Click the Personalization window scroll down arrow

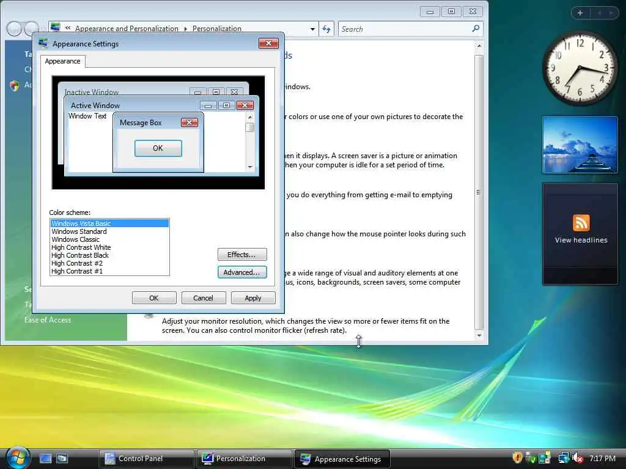pos(479,335)
